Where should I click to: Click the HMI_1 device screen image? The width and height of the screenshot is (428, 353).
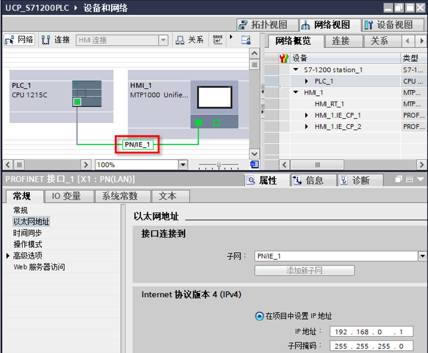pos(214,97)
